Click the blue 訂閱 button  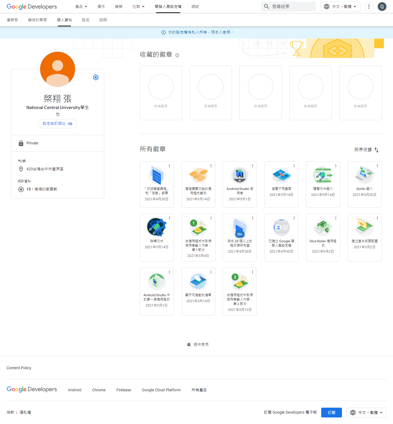pos(331,413)
